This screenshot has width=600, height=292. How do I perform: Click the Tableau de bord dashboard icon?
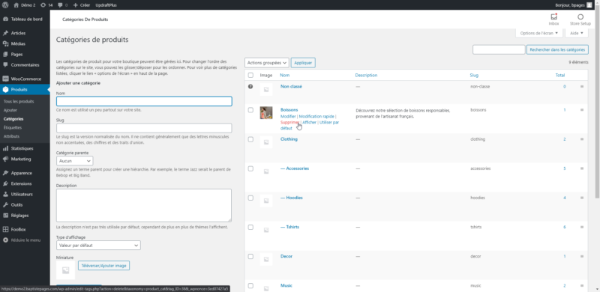pyautogui.click(x=5, y=19)
